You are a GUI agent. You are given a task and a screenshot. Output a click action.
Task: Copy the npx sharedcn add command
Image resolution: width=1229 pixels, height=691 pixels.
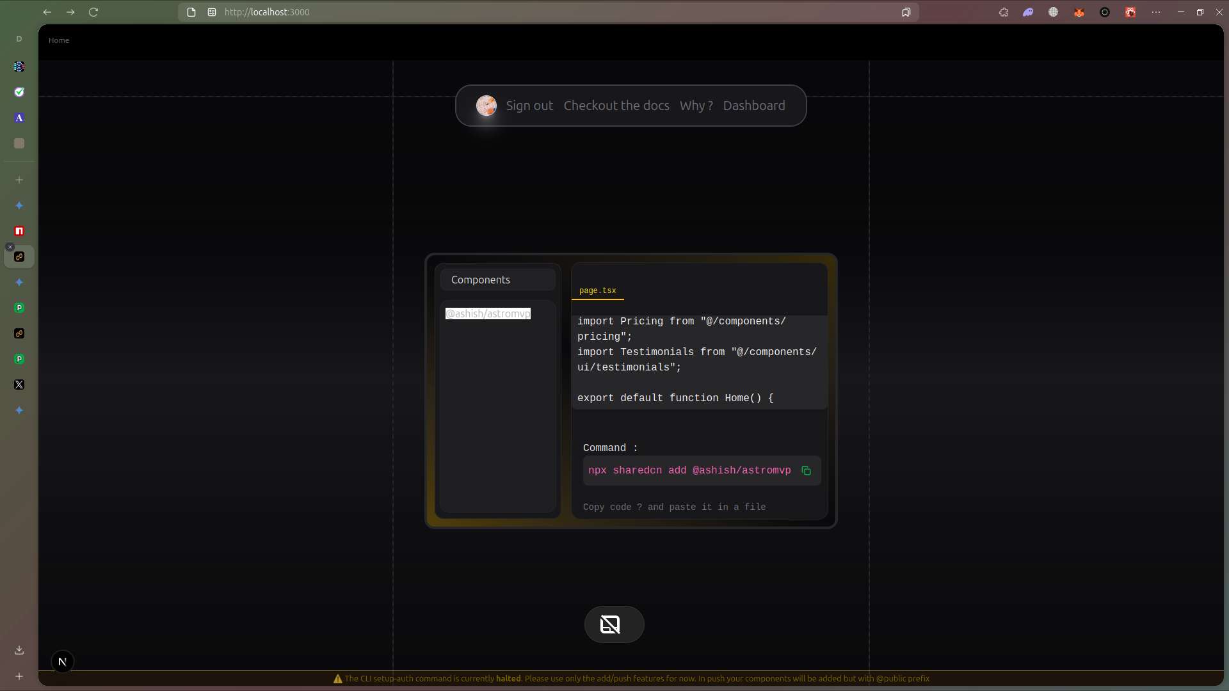pos(806,471)
